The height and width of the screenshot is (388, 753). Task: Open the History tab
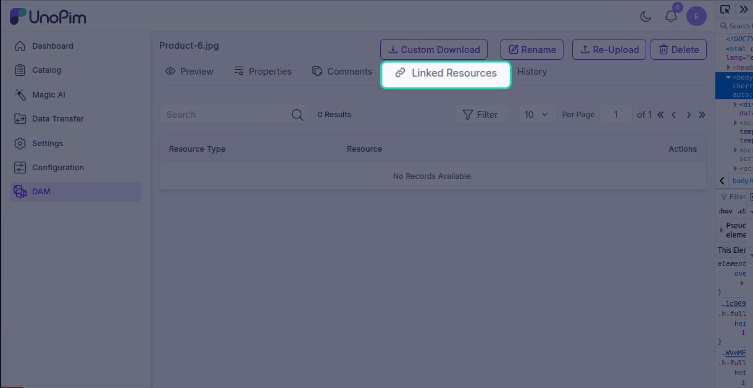tap(532, 72)
